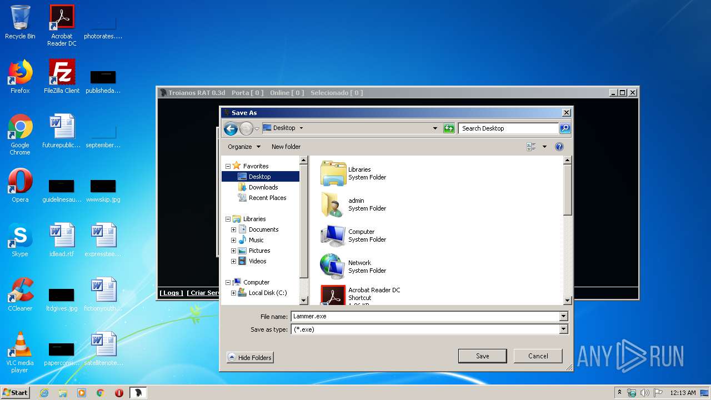This screenshot has width=711, height=400.
Task: Collapse the Favorites tree group
Action: (x=228, y=166)
